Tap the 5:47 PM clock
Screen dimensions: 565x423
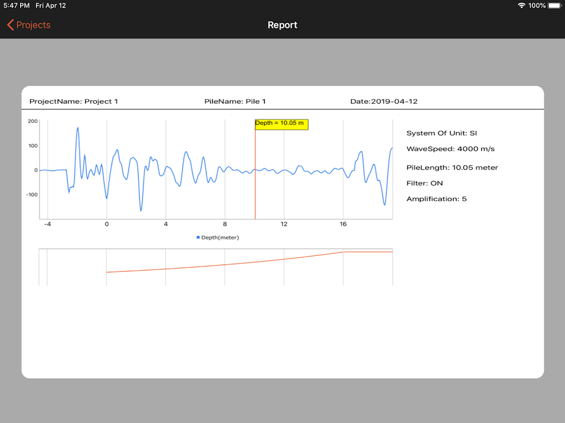16,5
